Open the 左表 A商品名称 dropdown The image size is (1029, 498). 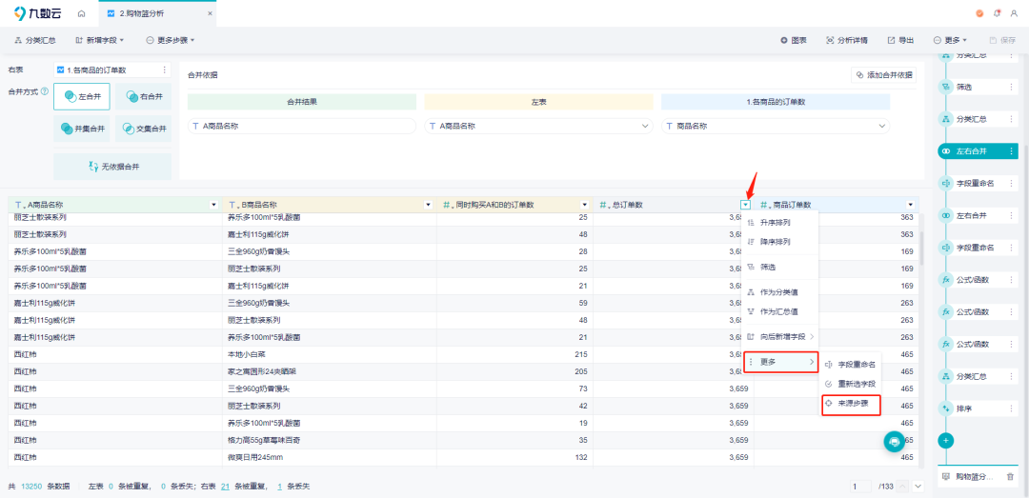click(x=538, y=126)
